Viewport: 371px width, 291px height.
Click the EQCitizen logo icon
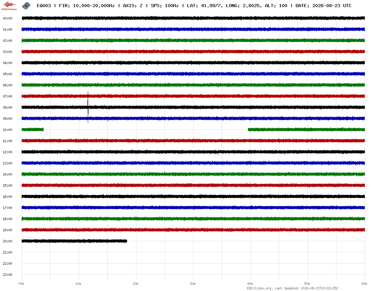[10, 5]
